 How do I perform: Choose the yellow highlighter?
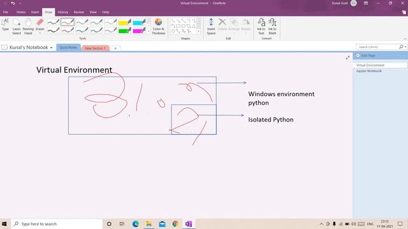[125, 22]
